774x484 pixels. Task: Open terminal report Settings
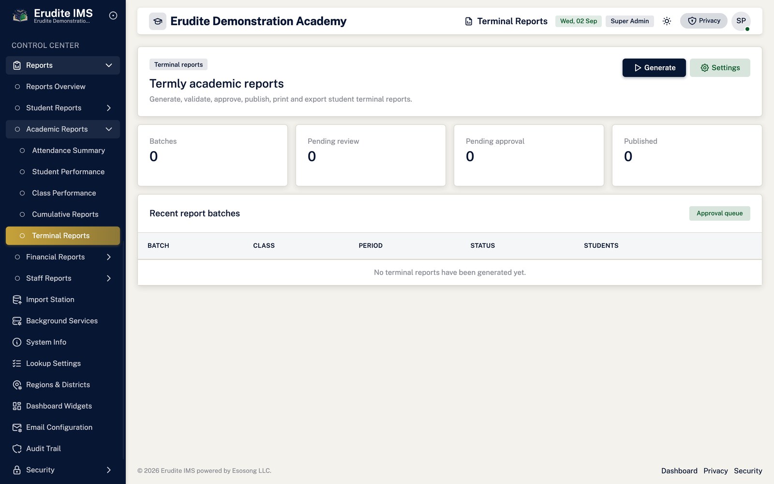[720, 68]
